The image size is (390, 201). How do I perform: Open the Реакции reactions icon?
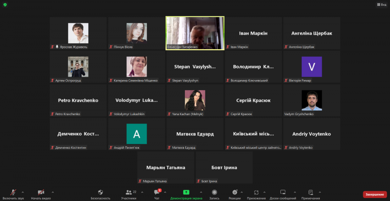pos(235,192)
